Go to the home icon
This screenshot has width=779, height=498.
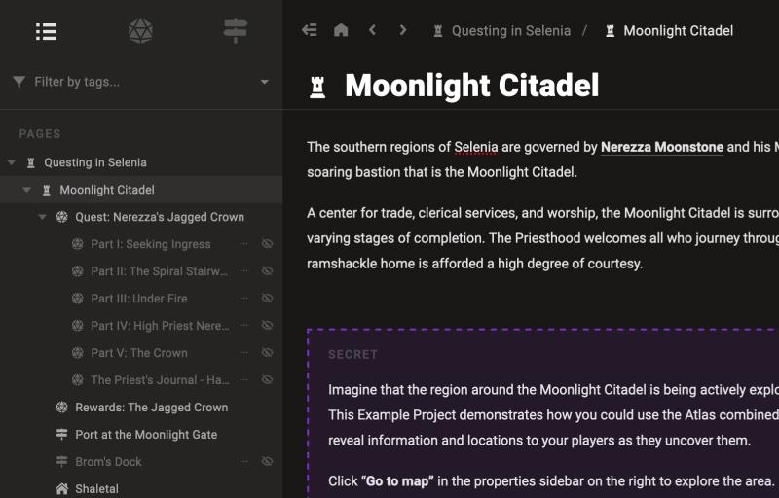[x=341, y=30]
